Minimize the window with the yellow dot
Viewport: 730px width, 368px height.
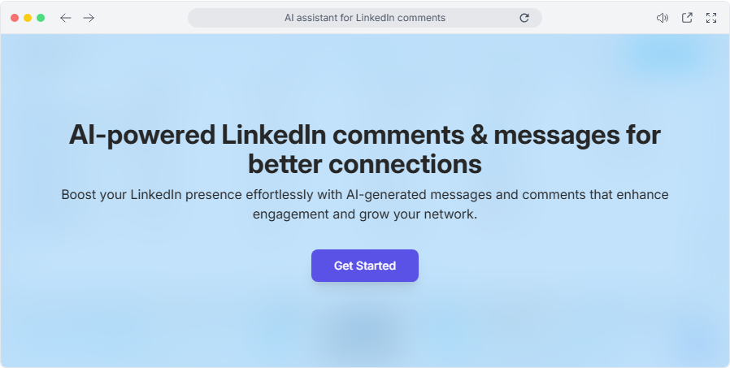coord(28,18)
